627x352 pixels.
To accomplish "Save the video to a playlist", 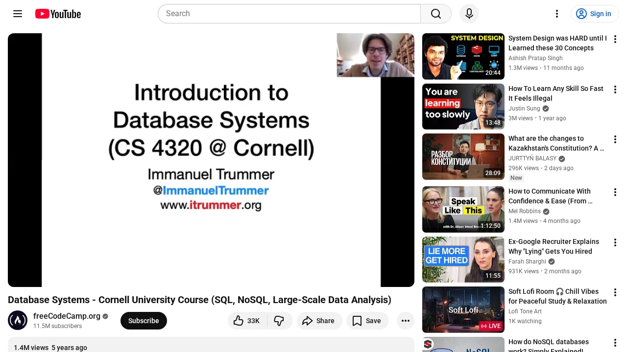I will (367, 321).
